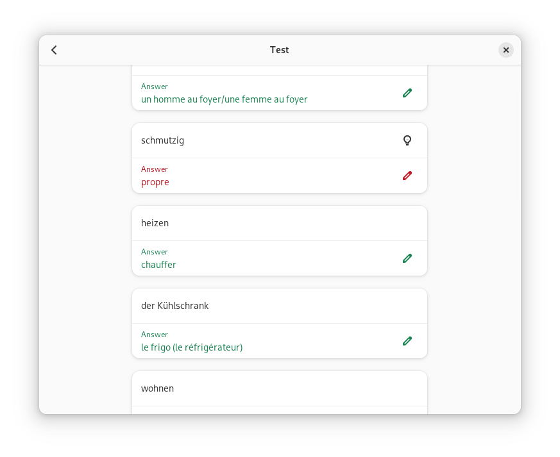
Task: Select the word 'der Kühlschrank'
Action: pyautogui.click(x=174, y=306)
